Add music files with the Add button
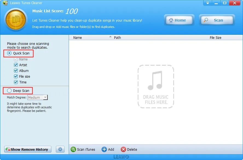 [x=108, y=149]
